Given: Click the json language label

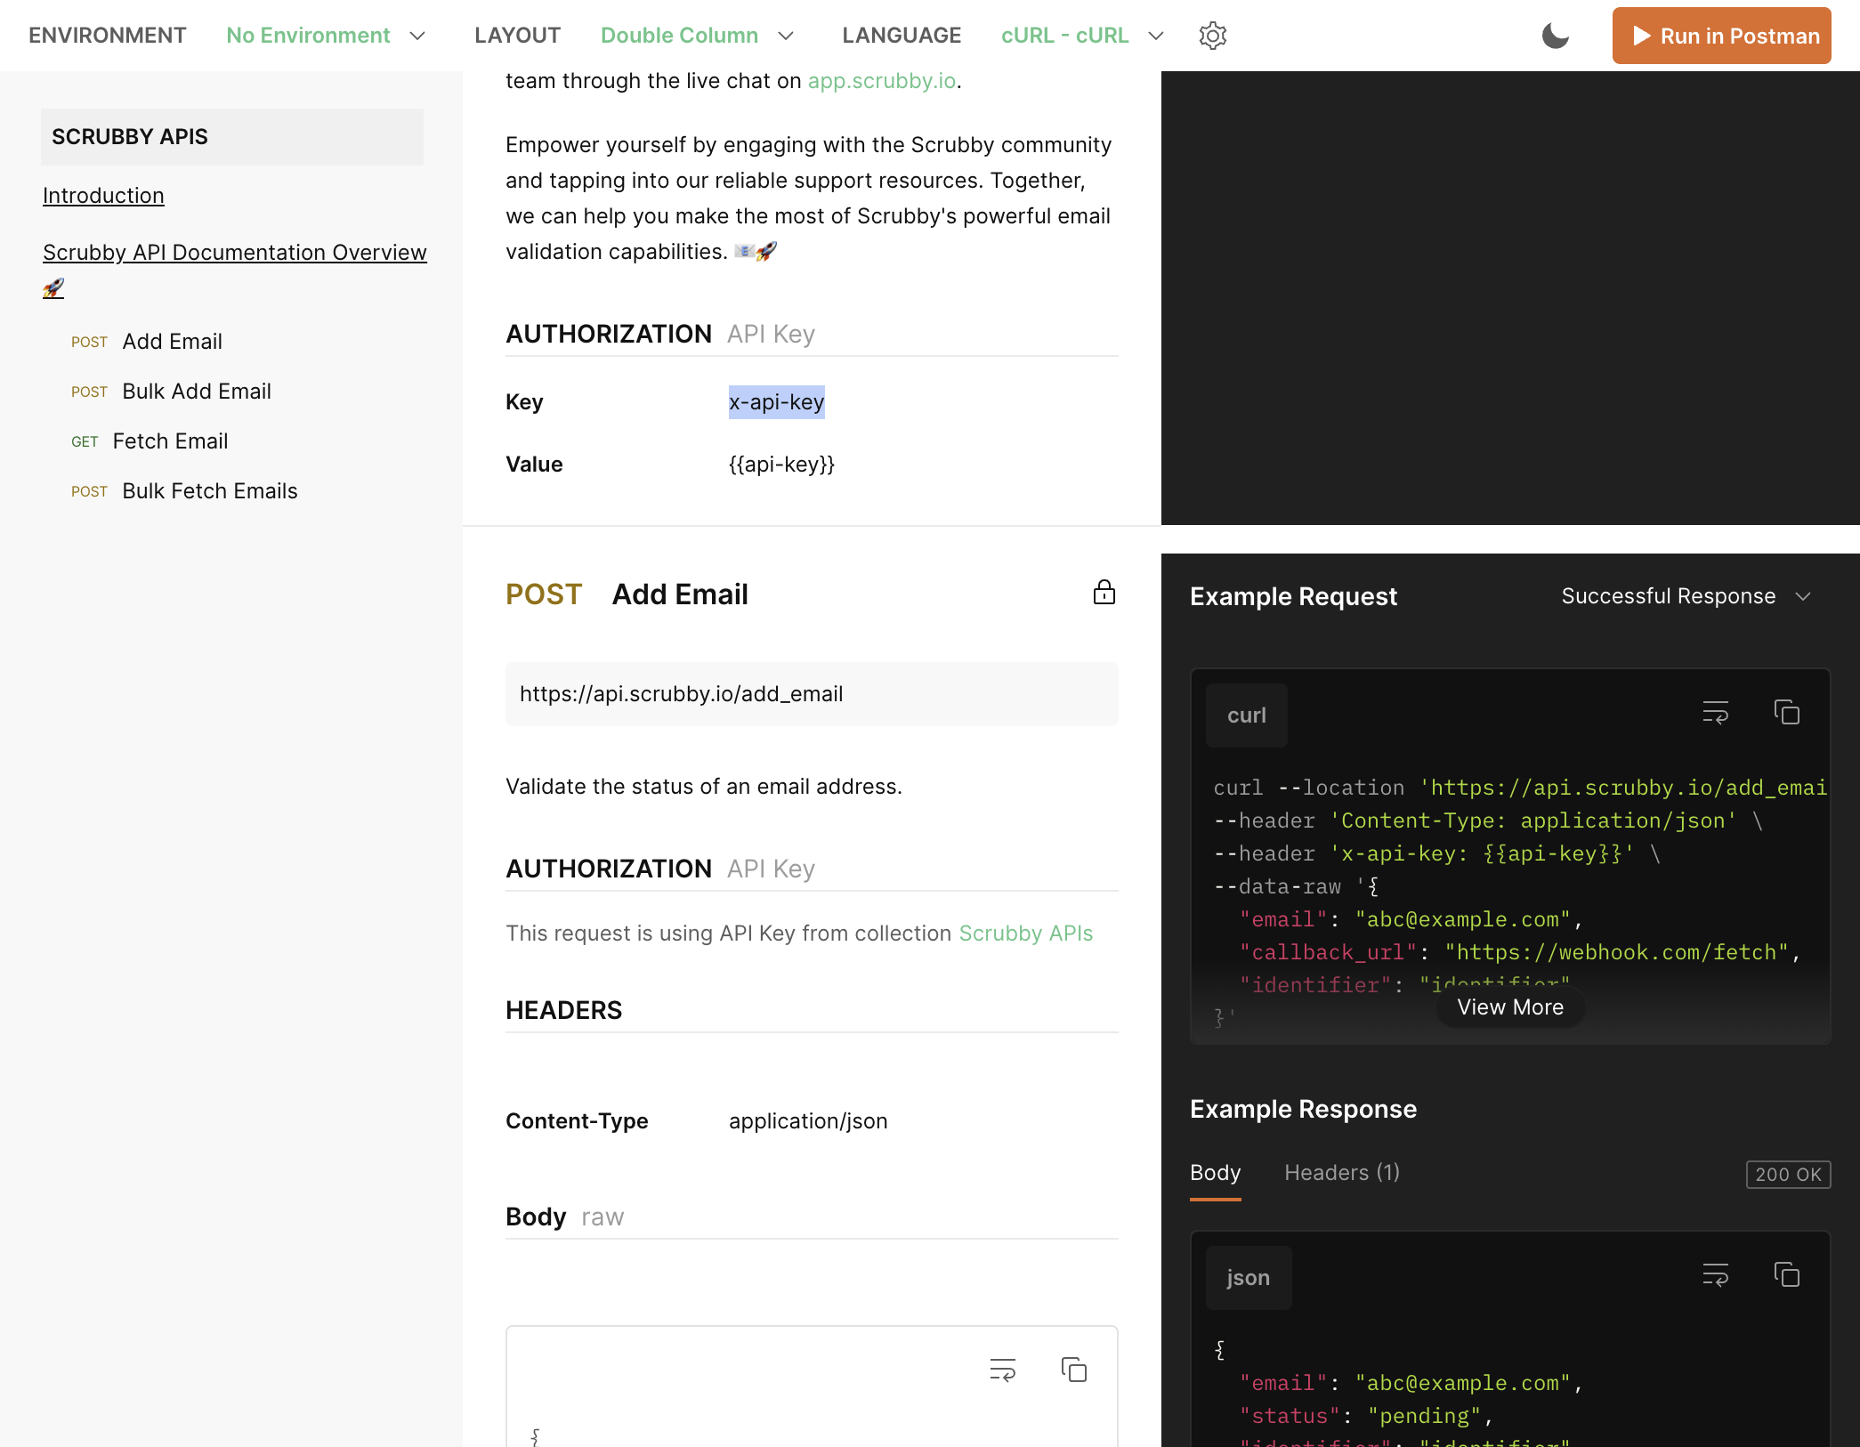Looking at the screenshot, I should point(1248,1278).
